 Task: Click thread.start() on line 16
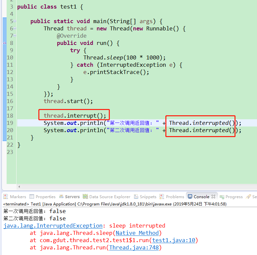[x=68, y=101]
